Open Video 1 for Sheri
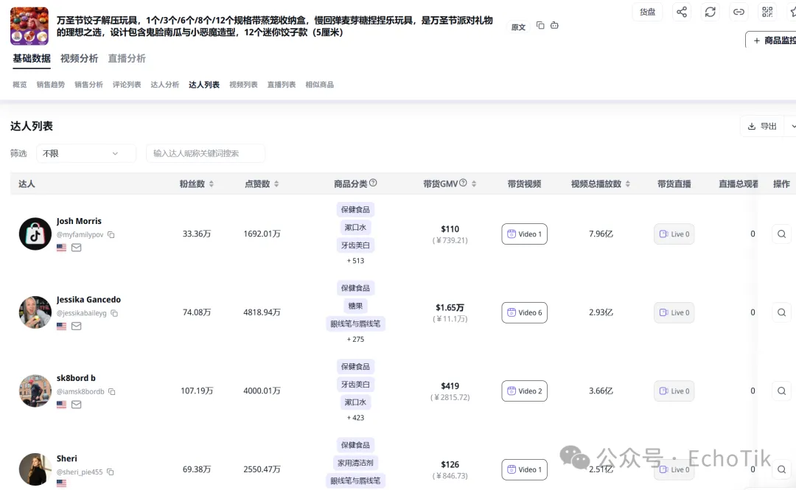This screenshot has height=490, width=796. (525, 469)
